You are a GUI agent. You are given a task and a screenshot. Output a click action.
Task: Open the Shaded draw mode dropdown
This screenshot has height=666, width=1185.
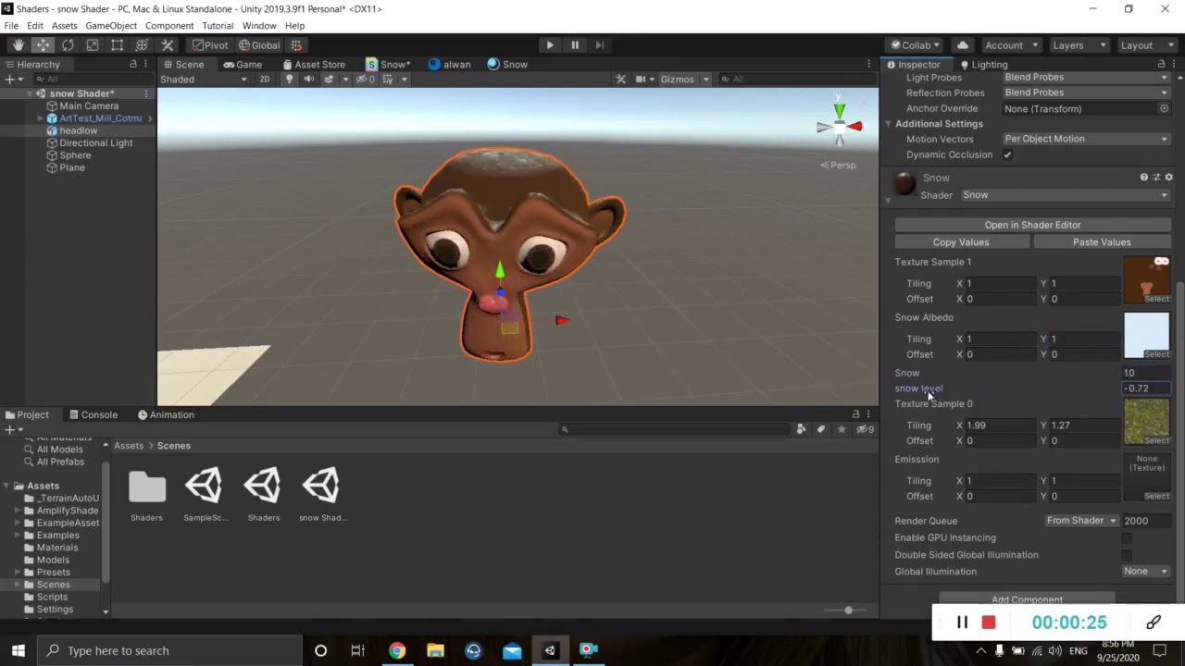[204, 80]
